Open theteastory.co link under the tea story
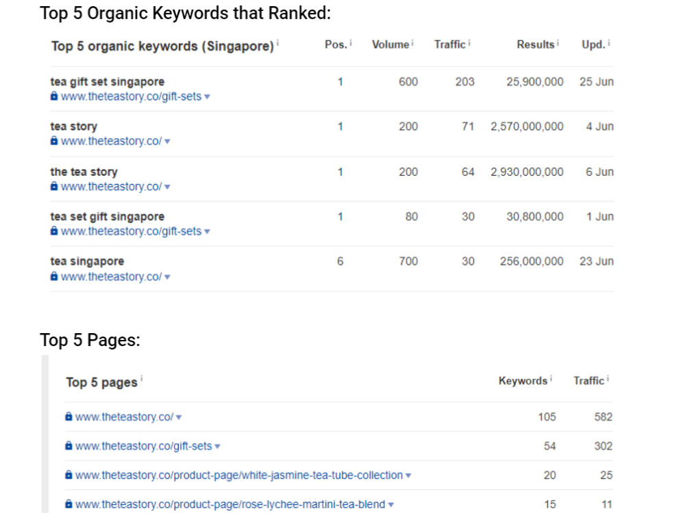Image resolution: width=685 pixels, height=513 pixels. [111, 187]
